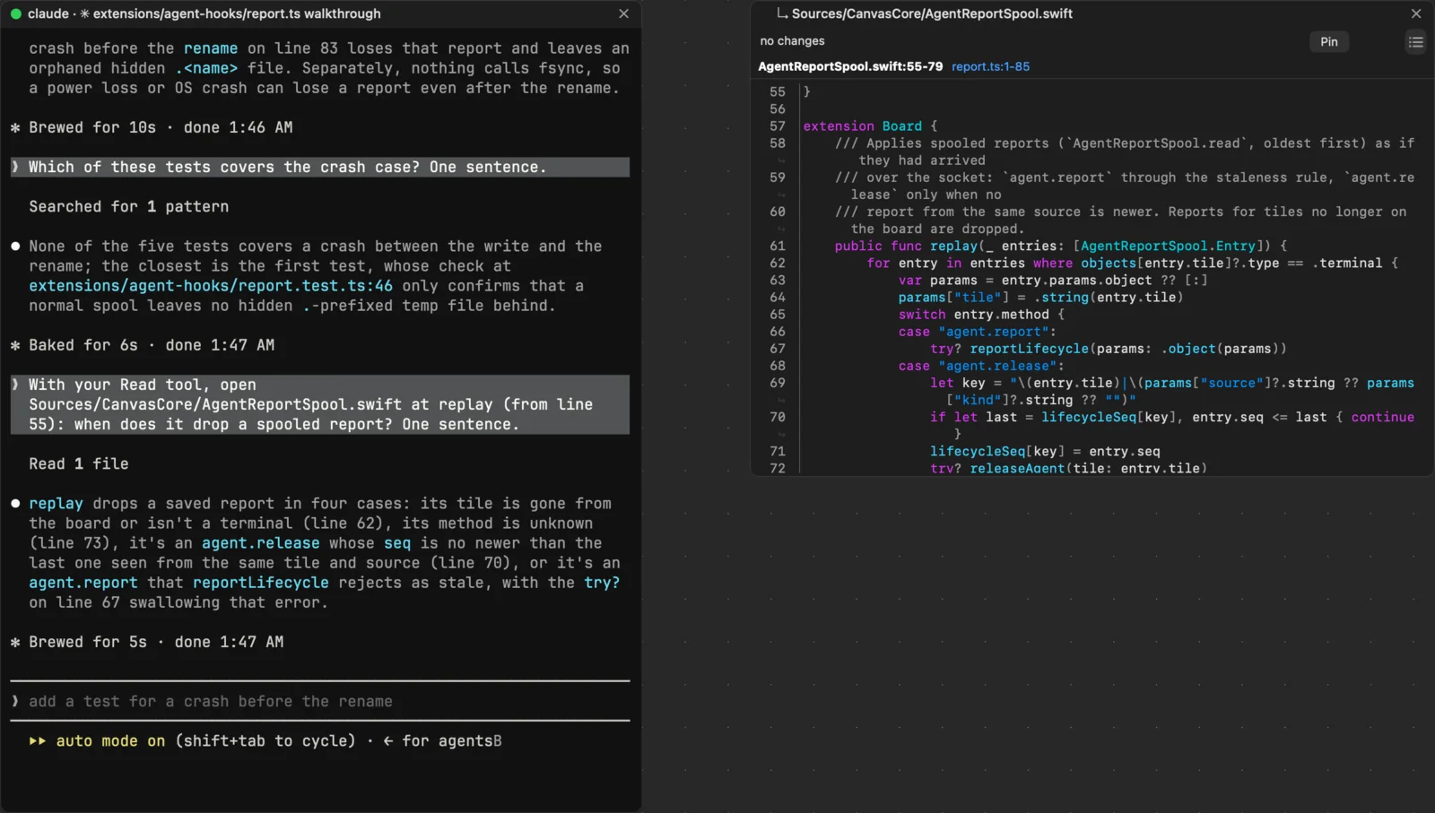The image size is (1435, 813).
Task: Click line number 61 in the code gutter
Action: (x=777, y=246)
